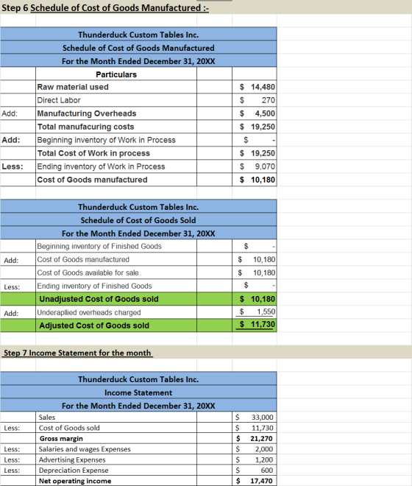
Task: Select the Depreciation Expense label
Action: [x=74, y=471]
